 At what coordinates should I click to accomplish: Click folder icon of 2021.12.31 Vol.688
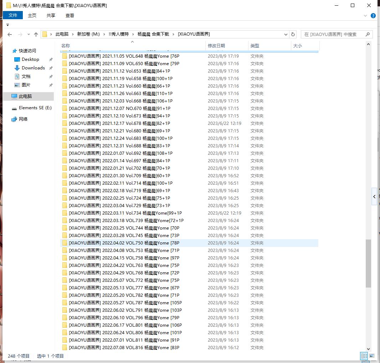click(x=65, y=146)
